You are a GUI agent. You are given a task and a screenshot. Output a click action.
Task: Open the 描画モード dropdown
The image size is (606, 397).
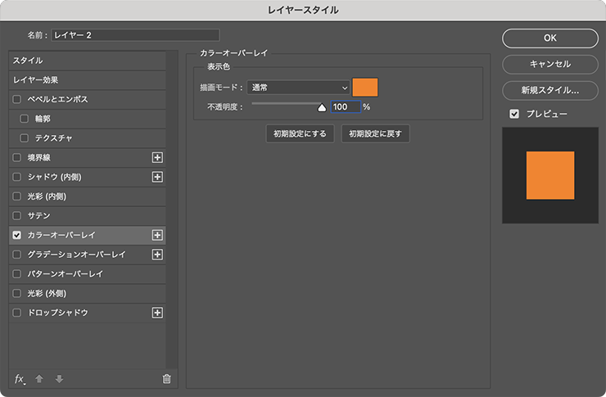[x=298, y=88]
